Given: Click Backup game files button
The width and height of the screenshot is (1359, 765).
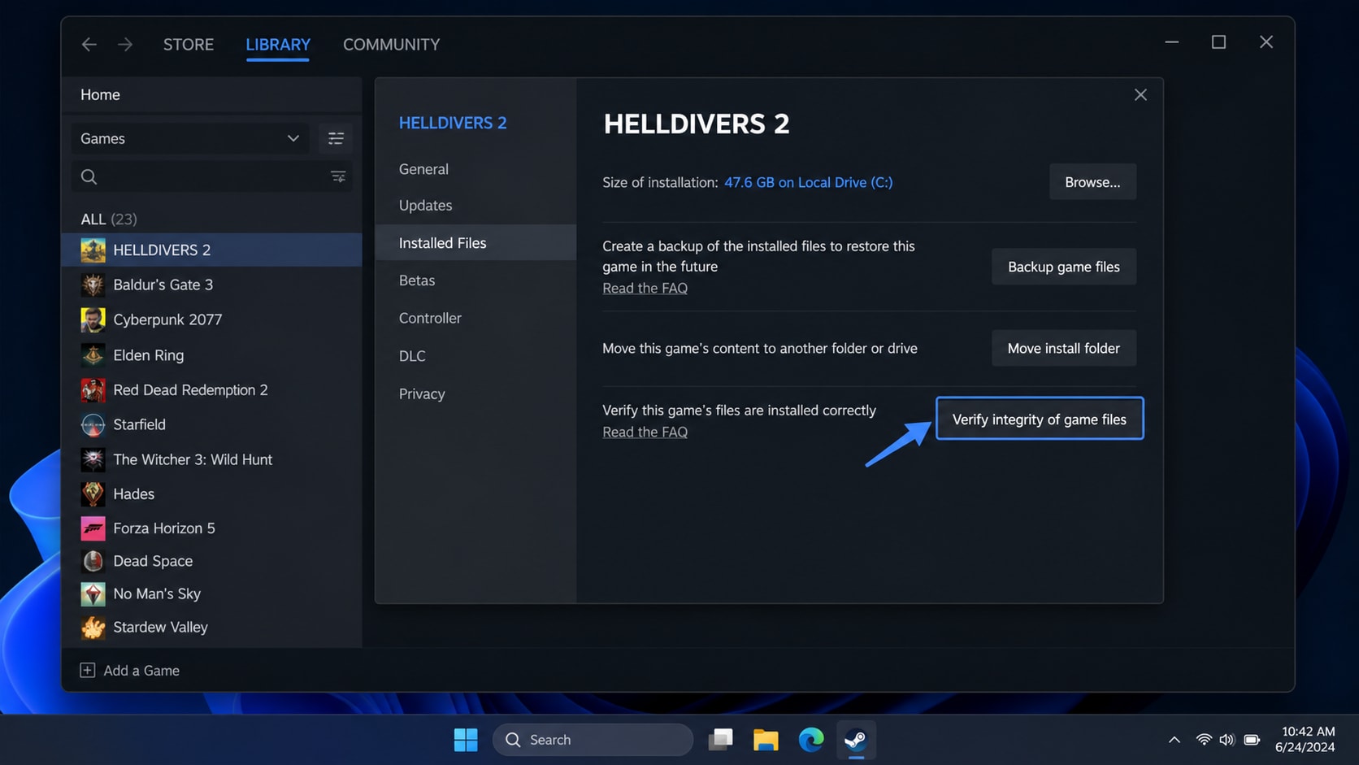Looking at the screenshot, I should point(1063,267).
